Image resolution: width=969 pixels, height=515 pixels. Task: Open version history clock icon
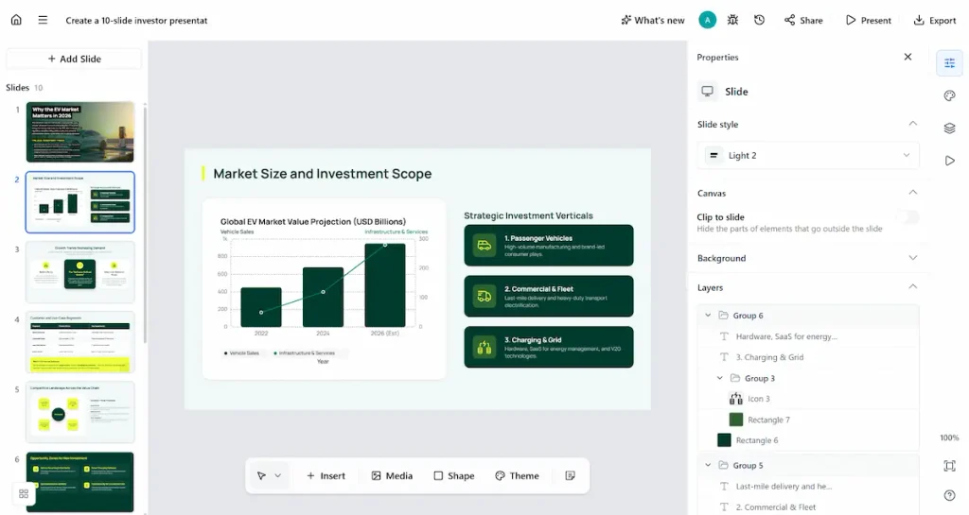(760, 20)
